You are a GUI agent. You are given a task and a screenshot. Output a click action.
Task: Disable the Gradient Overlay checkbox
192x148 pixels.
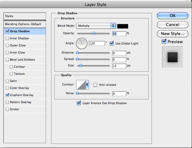7,95
